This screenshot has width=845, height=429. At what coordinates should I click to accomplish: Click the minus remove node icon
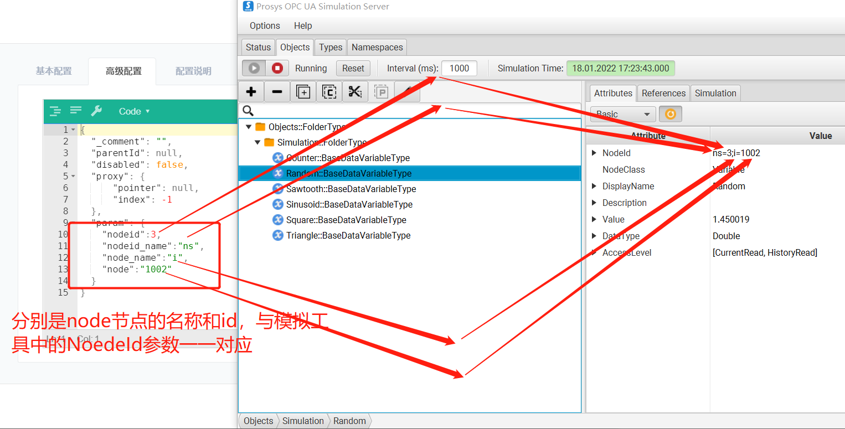point(277,92)
